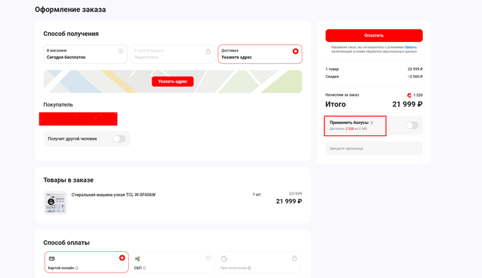This screenshot has height=278, width=482.
Task: Open the Оферты terms link
Action: tap(410, 47)
